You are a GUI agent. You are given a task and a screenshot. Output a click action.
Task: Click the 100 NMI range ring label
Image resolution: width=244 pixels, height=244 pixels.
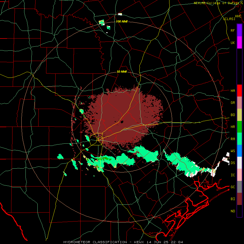(x=122, y=21)
